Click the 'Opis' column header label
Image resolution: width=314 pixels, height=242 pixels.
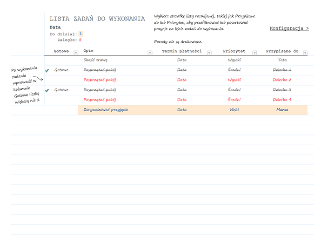click(88, 51)
